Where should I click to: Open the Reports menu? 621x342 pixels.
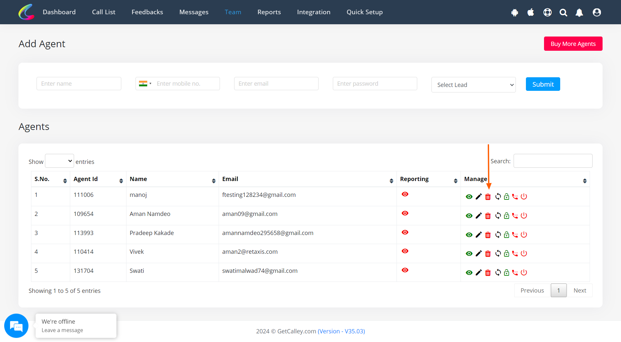click(x=269, y=12)
